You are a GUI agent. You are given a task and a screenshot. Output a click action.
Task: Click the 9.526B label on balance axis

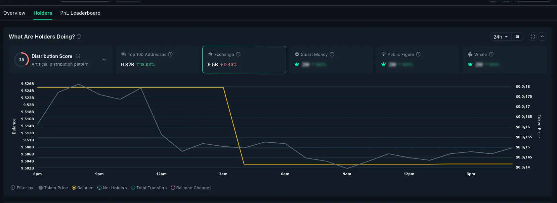click(x=28, y=84)
